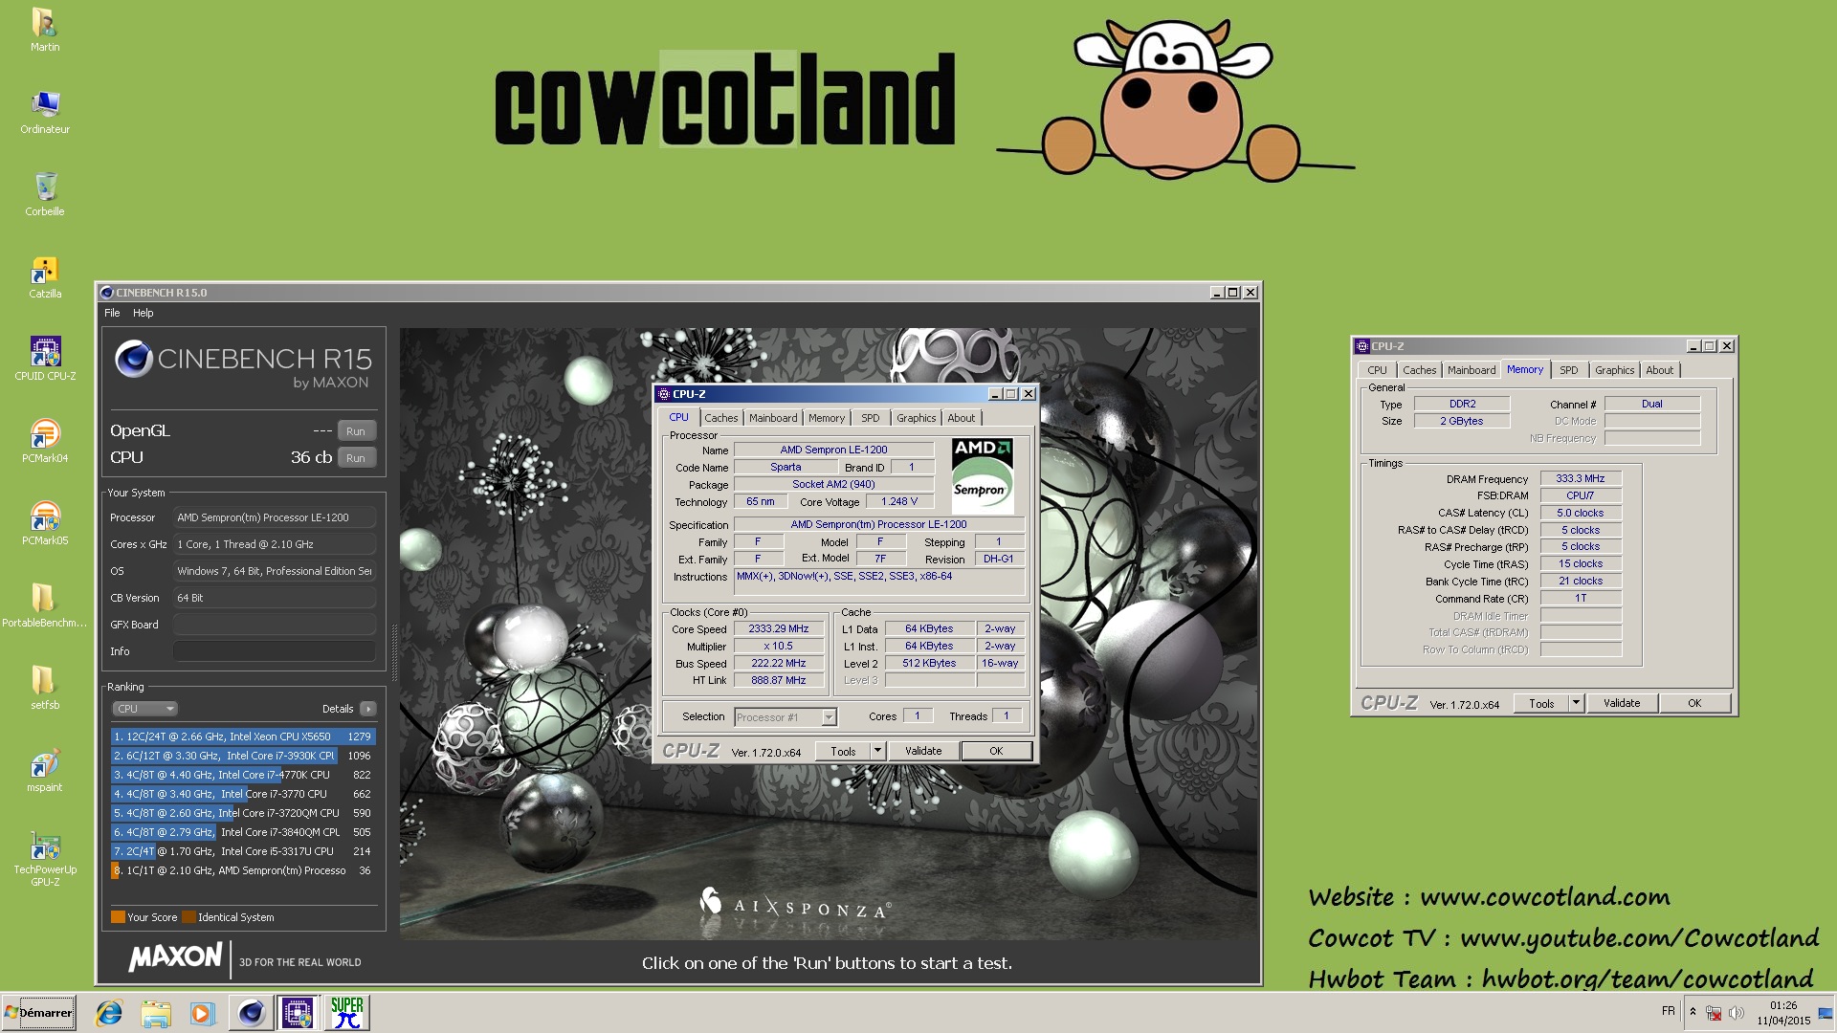
Task: Click the Démarrer start button
Action: coord(38,1013)
